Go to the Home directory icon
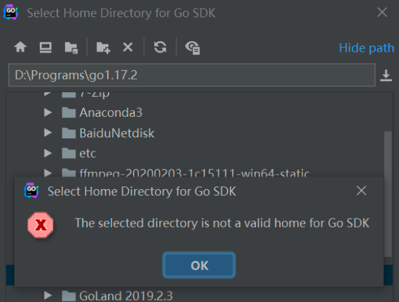The height and width of the screenshot is (302, 399). (x=21, y=47)
